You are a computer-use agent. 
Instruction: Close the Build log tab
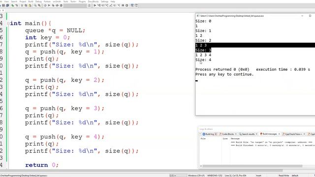tap(216, 134)
